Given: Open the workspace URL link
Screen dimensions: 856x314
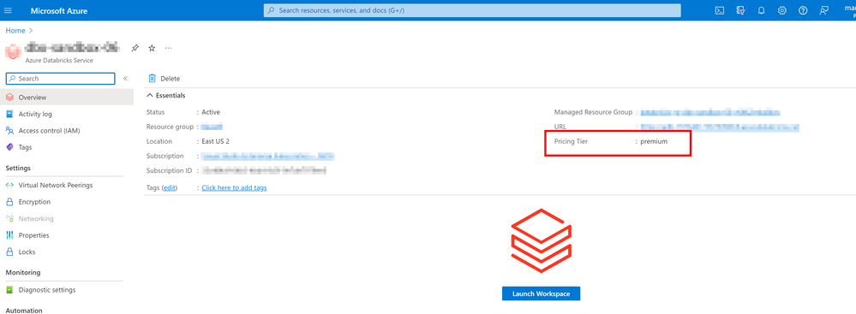Looking at the screenshot, I should click(720, 127).
